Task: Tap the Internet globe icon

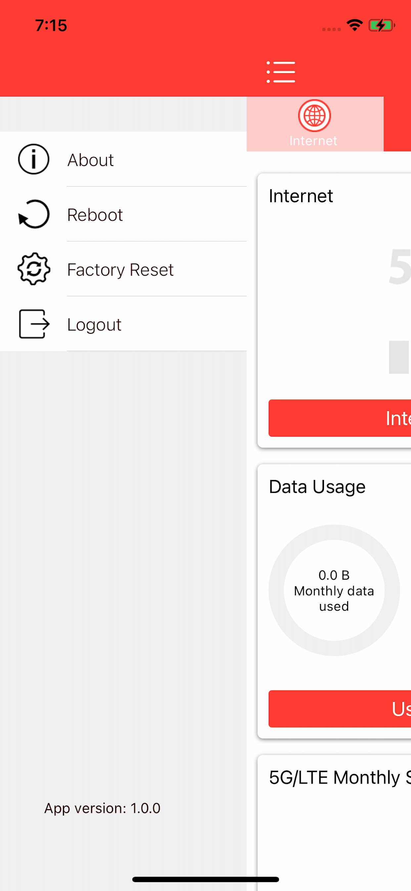Action: 314,116
